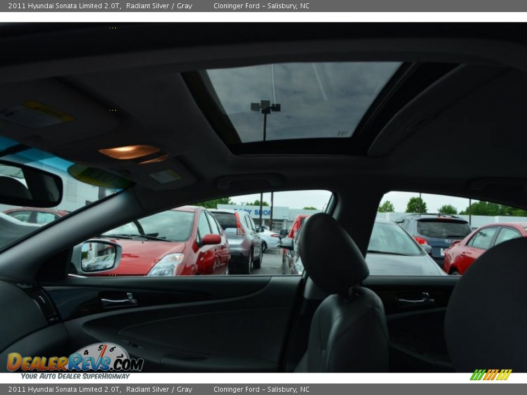527x395 pixels.
Task: Click the silver SUV parked behind the red car
Action: 243,239
